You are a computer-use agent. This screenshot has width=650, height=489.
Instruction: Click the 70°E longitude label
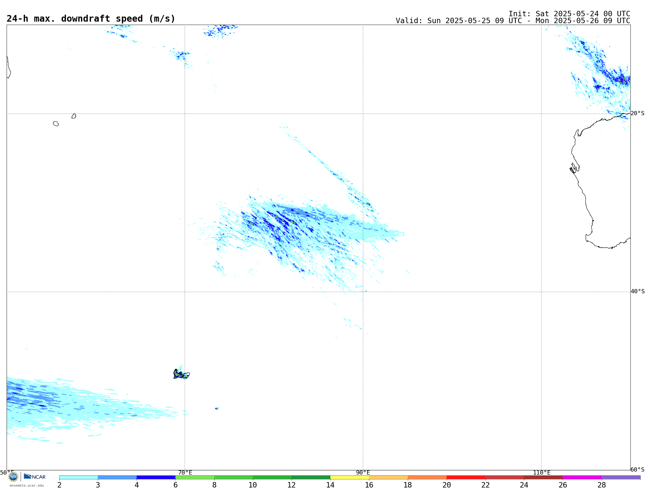pos(185,472)
